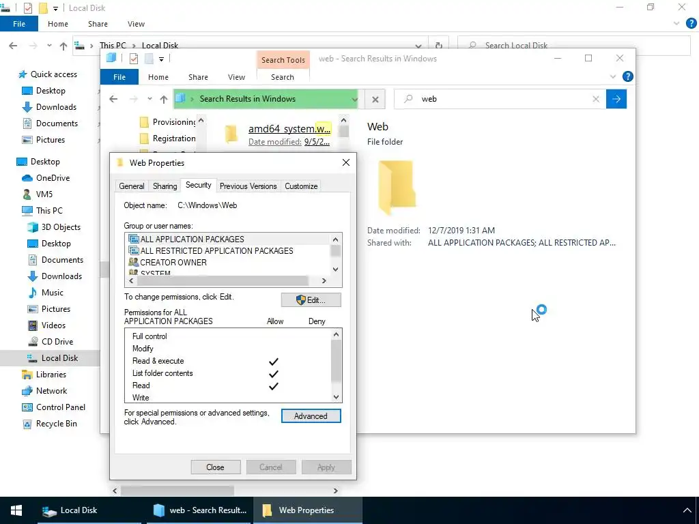Select the Provisioning folder in the tree
The width and height of the screenshot is (699, 524).
168,122
